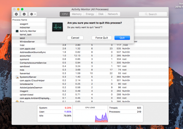Image resolution: width=183 pixels, height=129 pixels.
Task: Select the fseventsd process
Action: [25, 73]
